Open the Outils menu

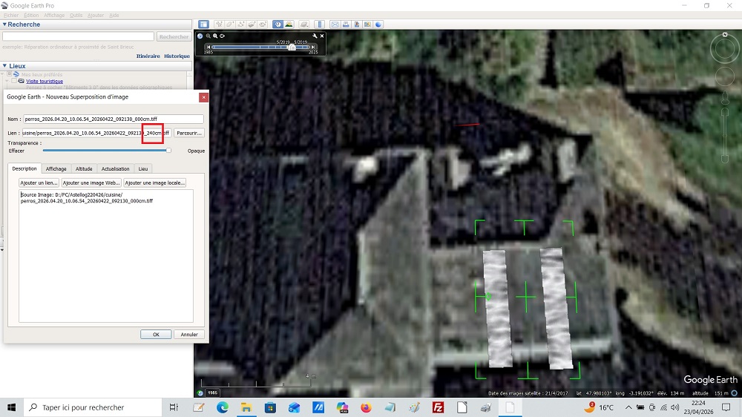pyautogui.click(x=76, y=15)
